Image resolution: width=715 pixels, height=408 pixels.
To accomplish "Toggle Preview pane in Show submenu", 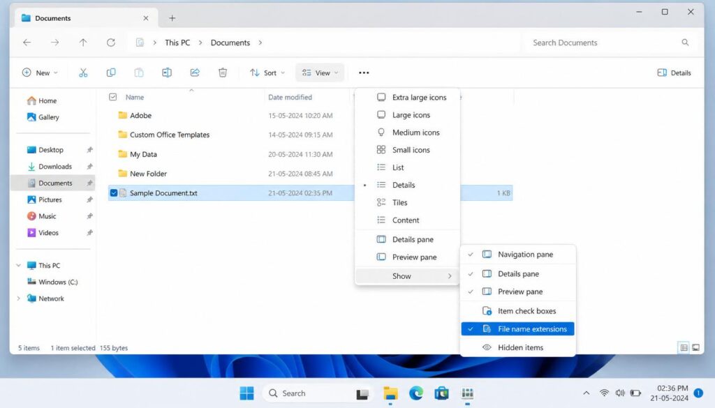I will coord(518,292).
